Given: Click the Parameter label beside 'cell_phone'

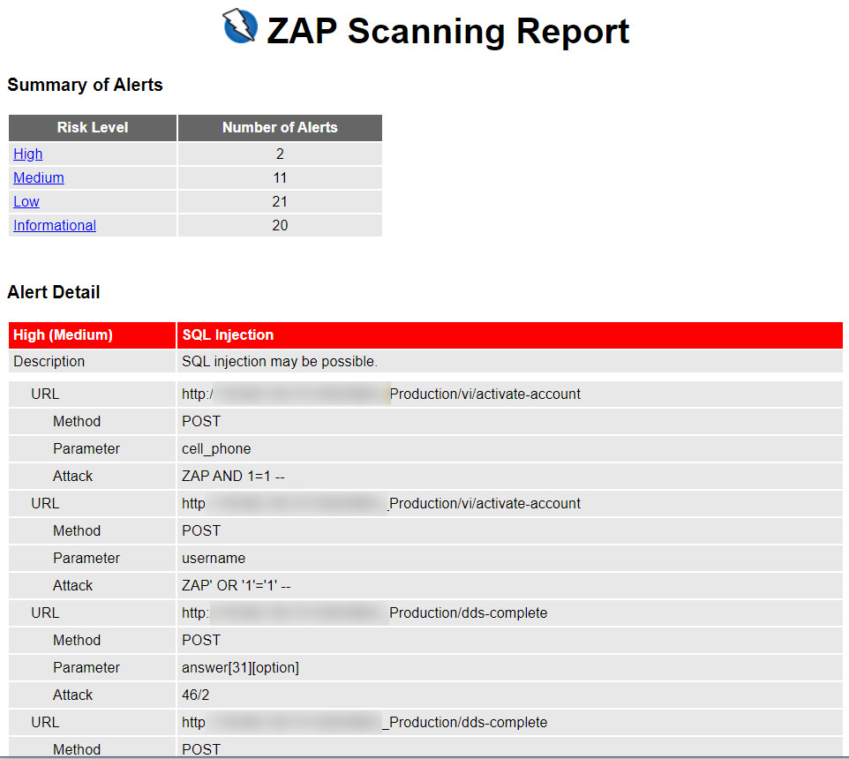Looking at the screenshot, I should [86, 449].
